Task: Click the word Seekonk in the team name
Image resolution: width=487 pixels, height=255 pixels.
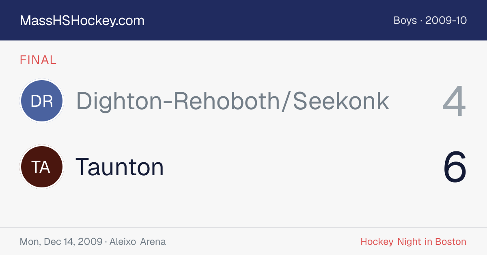Action: tap(341, 101)
